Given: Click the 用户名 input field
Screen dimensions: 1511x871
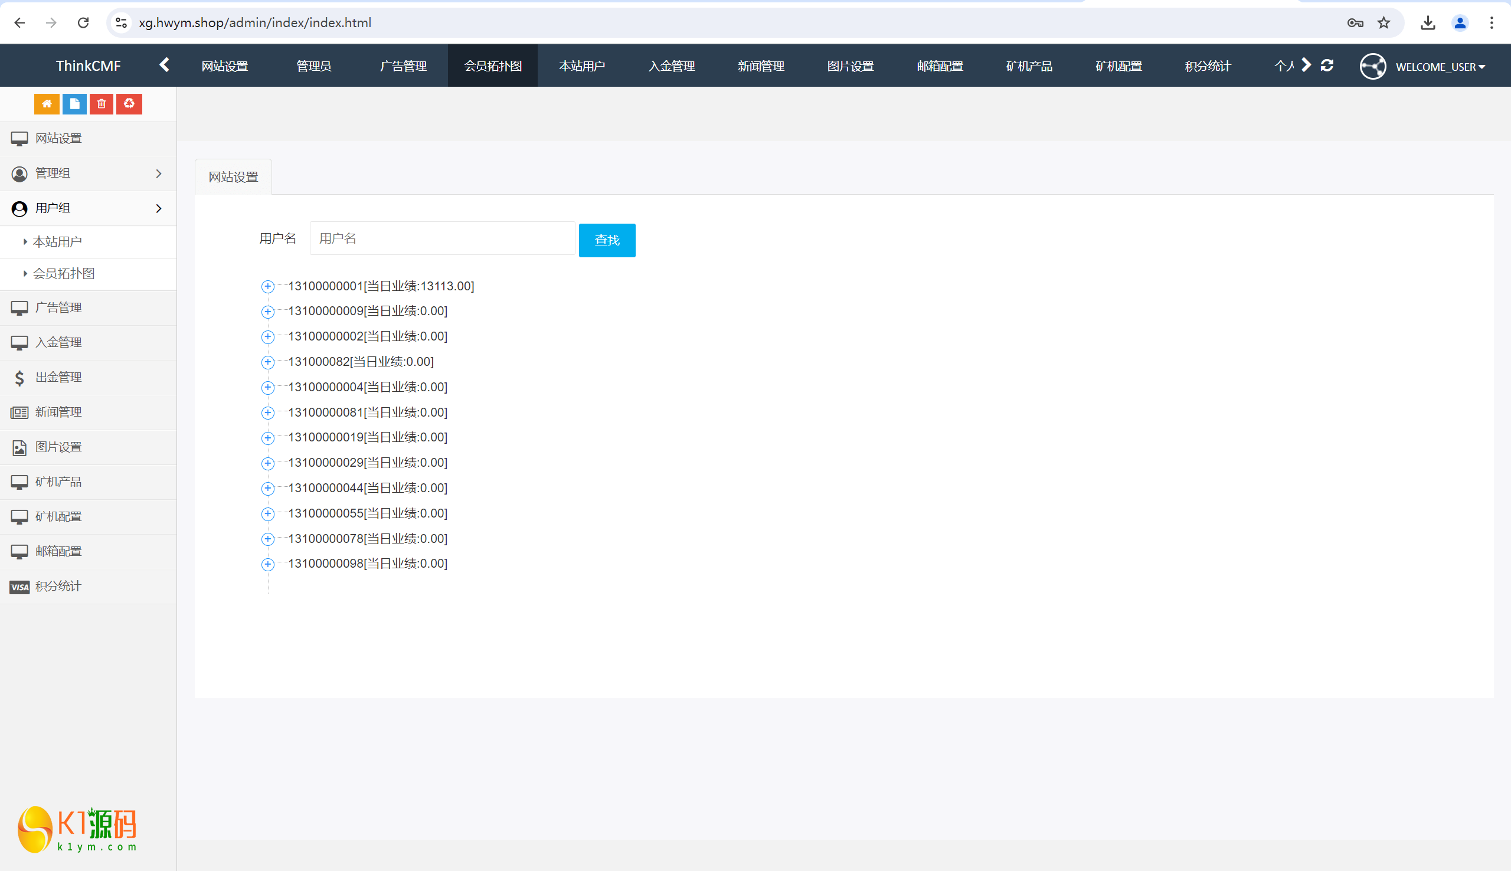Looking at the screenshot, I should point(442,238).
